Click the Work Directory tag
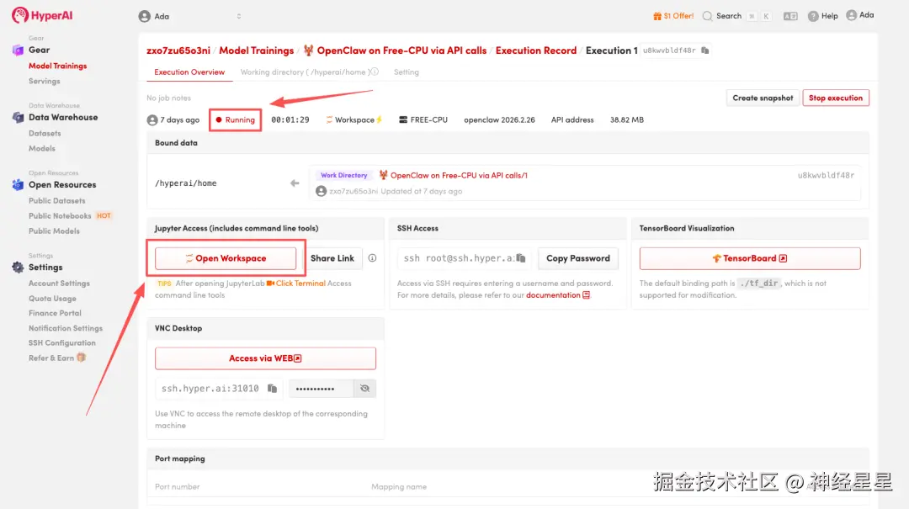The width and height of the screenshot is (909, 509). 343,175
